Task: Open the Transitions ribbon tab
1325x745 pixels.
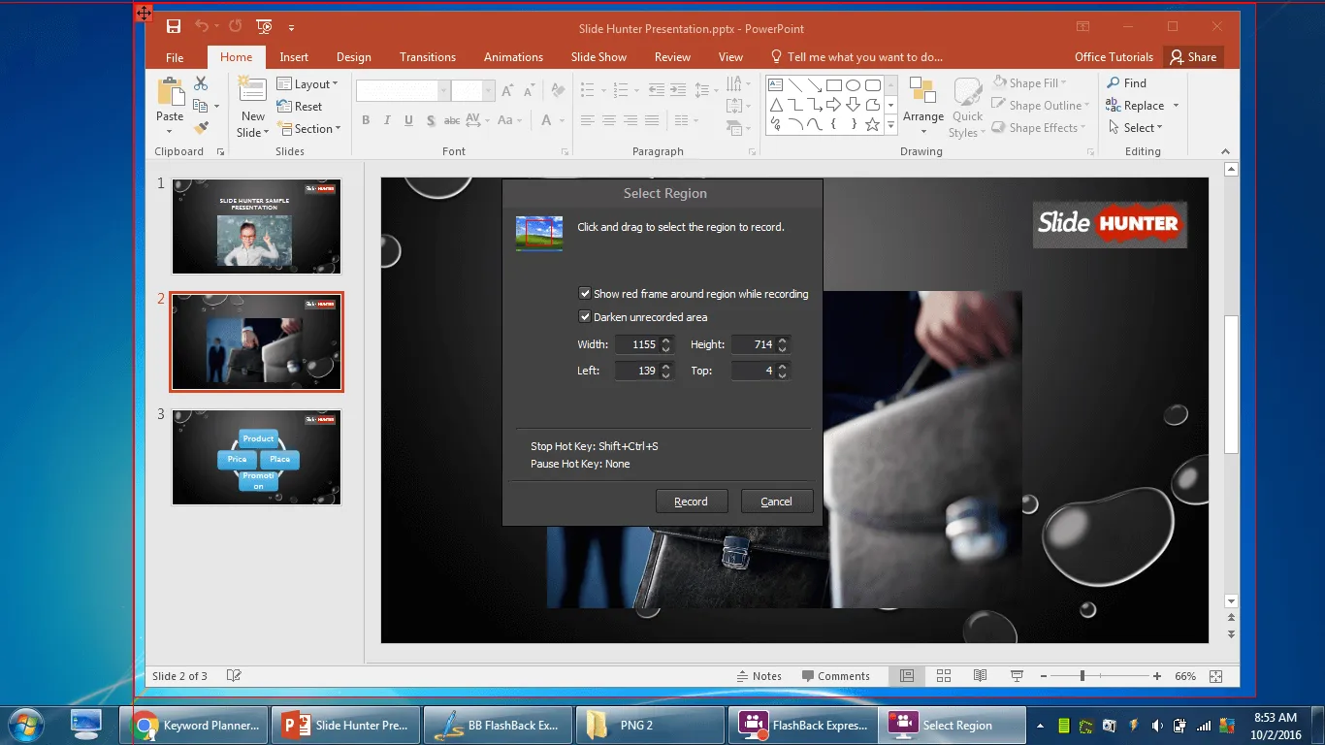Action: click(x=427, y=57)
